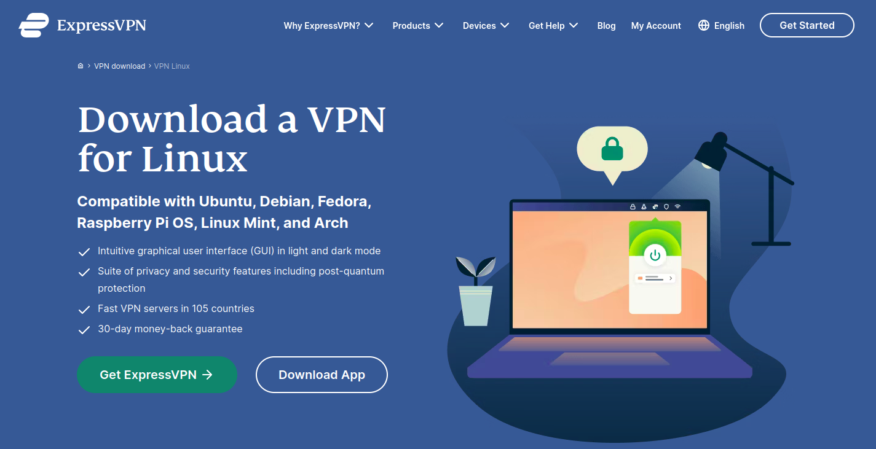Open My Account link
This screenshot has width=876, height=449.
[x=656, y=26]
